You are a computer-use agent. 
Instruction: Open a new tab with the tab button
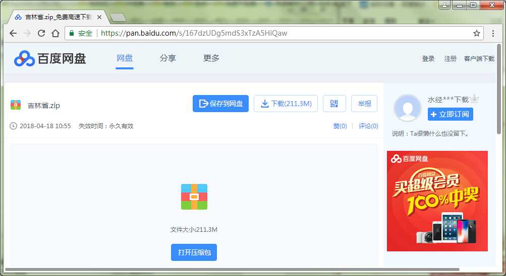[118, 18]
